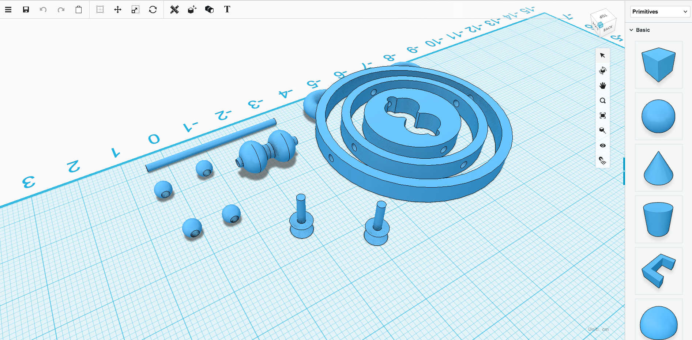Activate the selection box tool
Viewport: 692px width, 340px height.
coord(100,10)
